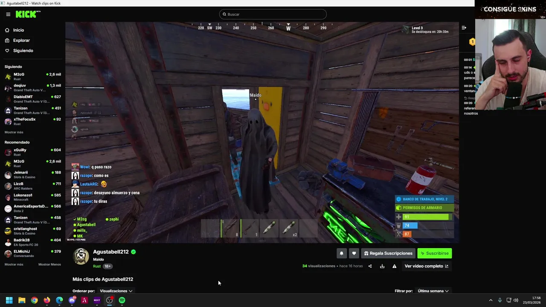The height and width of the screenshot is (307, 546).
Task: Collapse the list with Mostrar Menos
Action: point(49,264)
